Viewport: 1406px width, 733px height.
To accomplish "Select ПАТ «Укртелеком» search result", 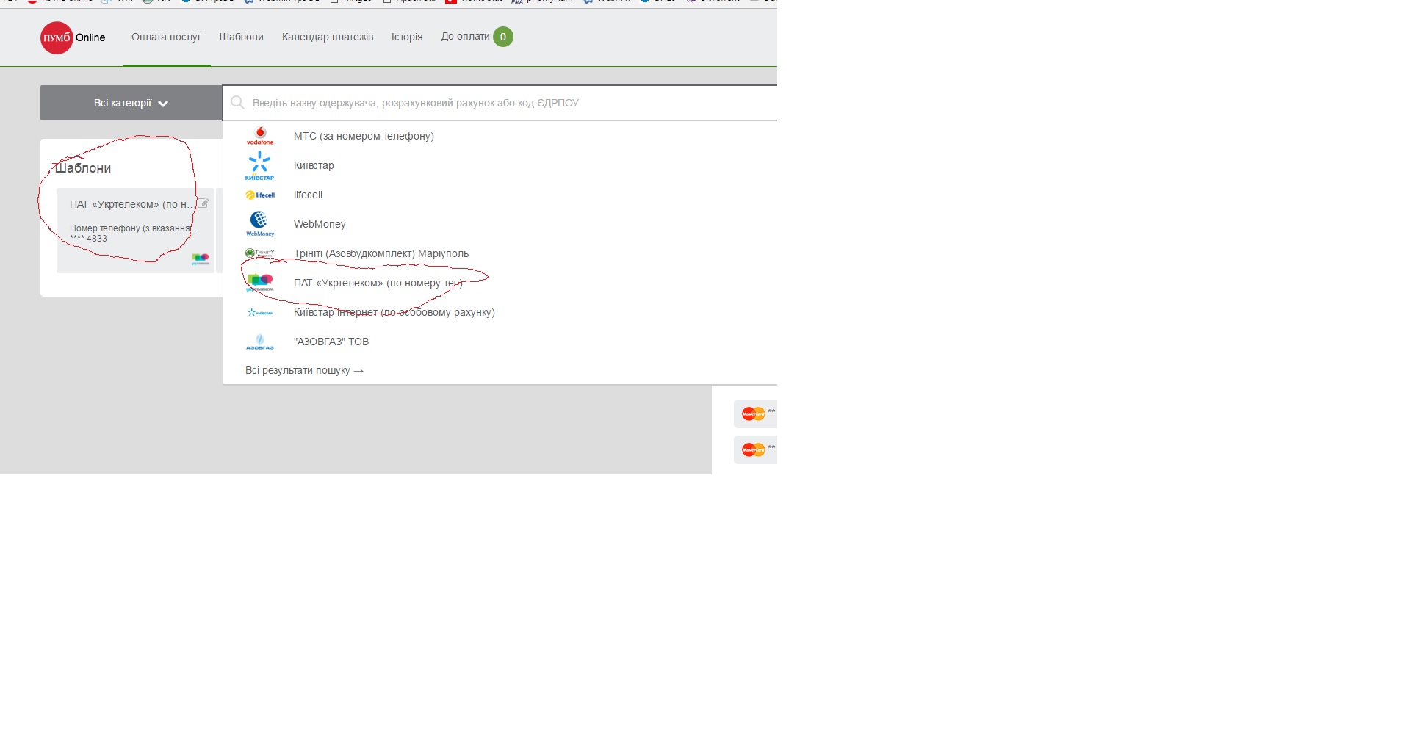I will (x=378, y=283).
